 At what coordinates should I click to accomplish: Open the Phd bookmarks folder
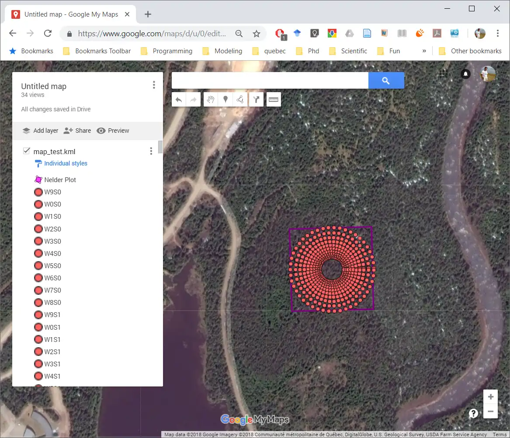pyautogui.click(x=308, y=51)
